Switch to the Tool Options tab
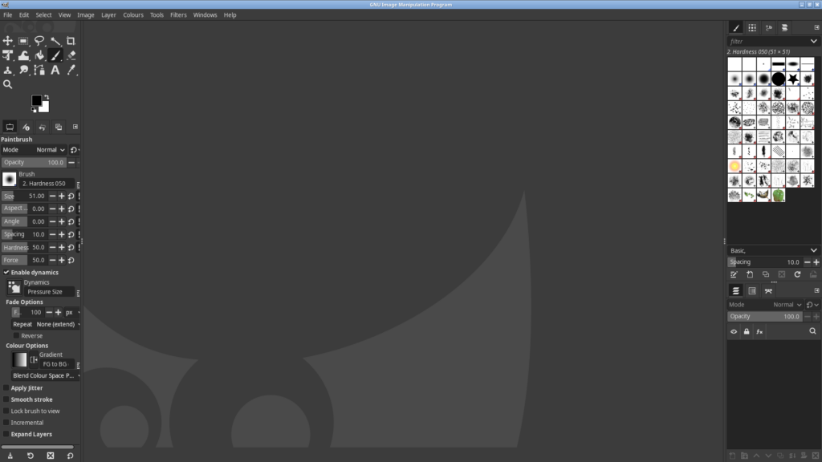The height and width of the screenshot is (462, 822). coord(10,127)
